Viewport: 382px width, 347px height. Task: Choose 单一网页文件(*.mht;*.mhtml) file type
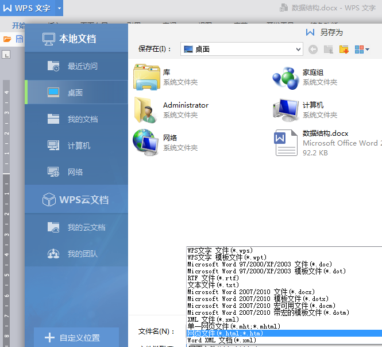pos(284,326)
